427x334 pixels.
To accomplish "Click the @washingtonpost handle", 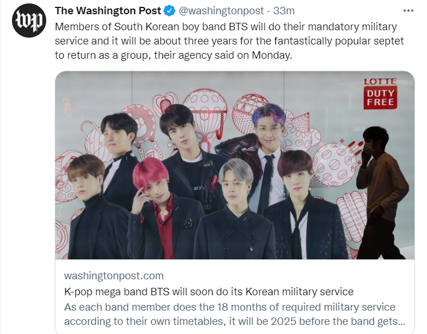I will tap(221, 11).
